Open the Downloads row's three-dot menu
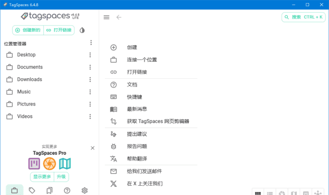 coord(90,80)
